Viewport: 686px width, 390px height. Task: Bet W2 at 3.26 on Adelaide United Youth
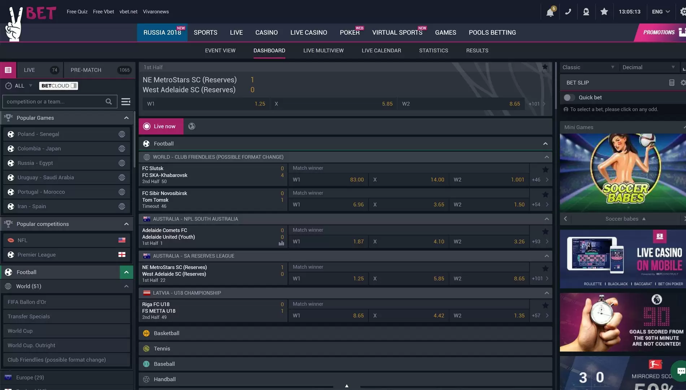coord(489,242)
